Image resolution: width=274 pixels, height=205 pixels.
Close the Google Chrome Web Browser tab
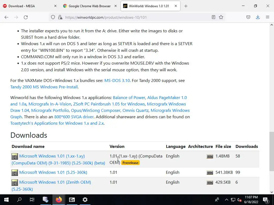coord(116,6)
